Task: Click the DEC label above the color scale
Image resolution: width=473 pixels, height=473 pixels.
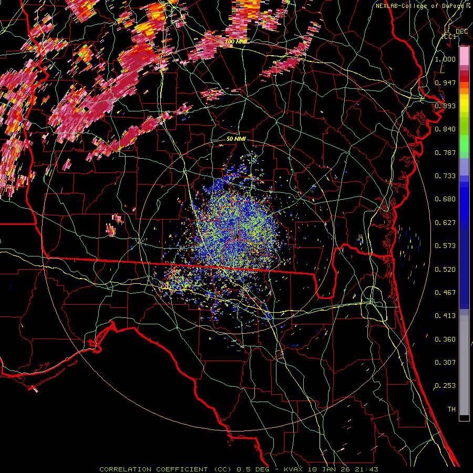Action: (x=461, y=32)
